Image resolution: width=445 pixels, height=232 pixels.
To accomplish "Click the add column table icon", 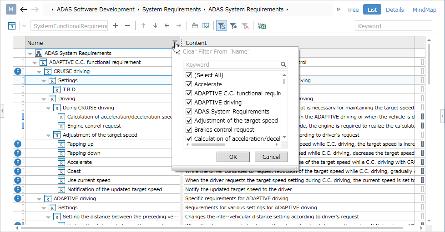I will pyautogui.click(x=195, y=26).
